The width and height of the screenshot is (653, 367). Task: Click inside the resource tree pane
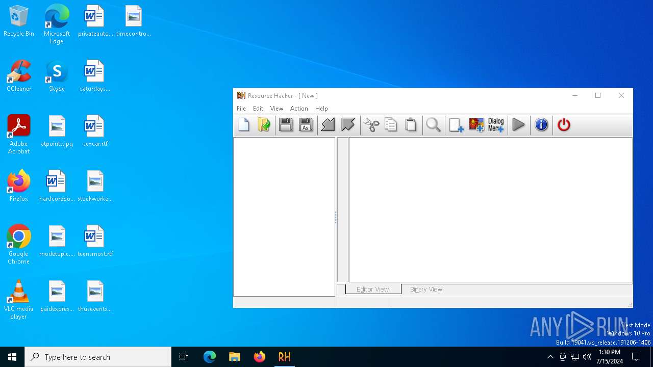(x=284, y=217)
